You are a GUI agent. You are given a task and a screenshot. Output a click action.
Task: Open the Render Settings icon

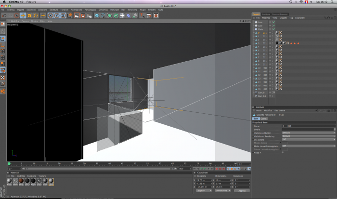coord(90,15)
